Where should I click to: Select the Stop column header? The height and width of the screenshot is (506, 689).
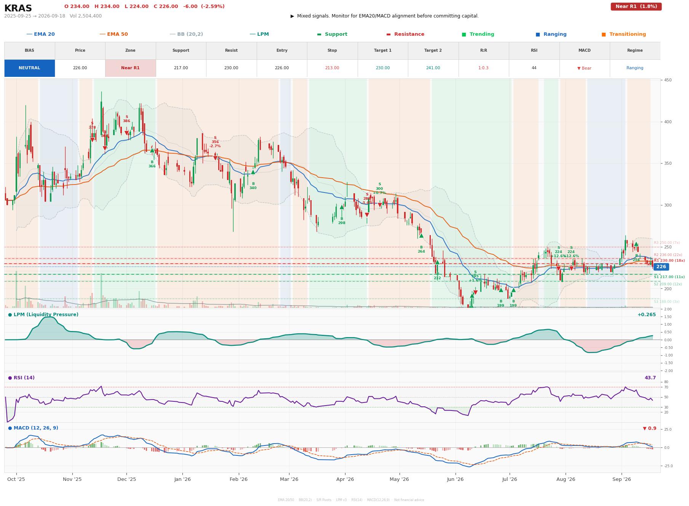(332, 51)
